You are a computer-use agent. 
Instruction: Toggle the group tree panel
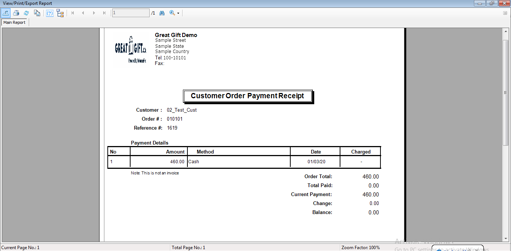[60, 13]
